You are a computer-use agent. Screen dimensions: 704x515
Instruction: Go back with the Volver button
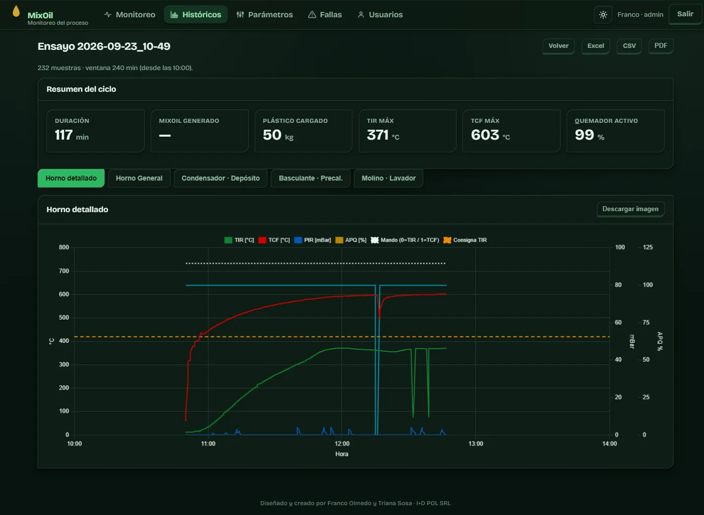[558, 46]
